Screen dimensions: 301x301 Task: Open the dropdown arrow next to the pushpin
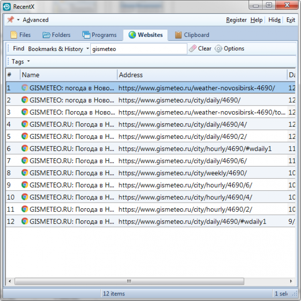point(18,20)
